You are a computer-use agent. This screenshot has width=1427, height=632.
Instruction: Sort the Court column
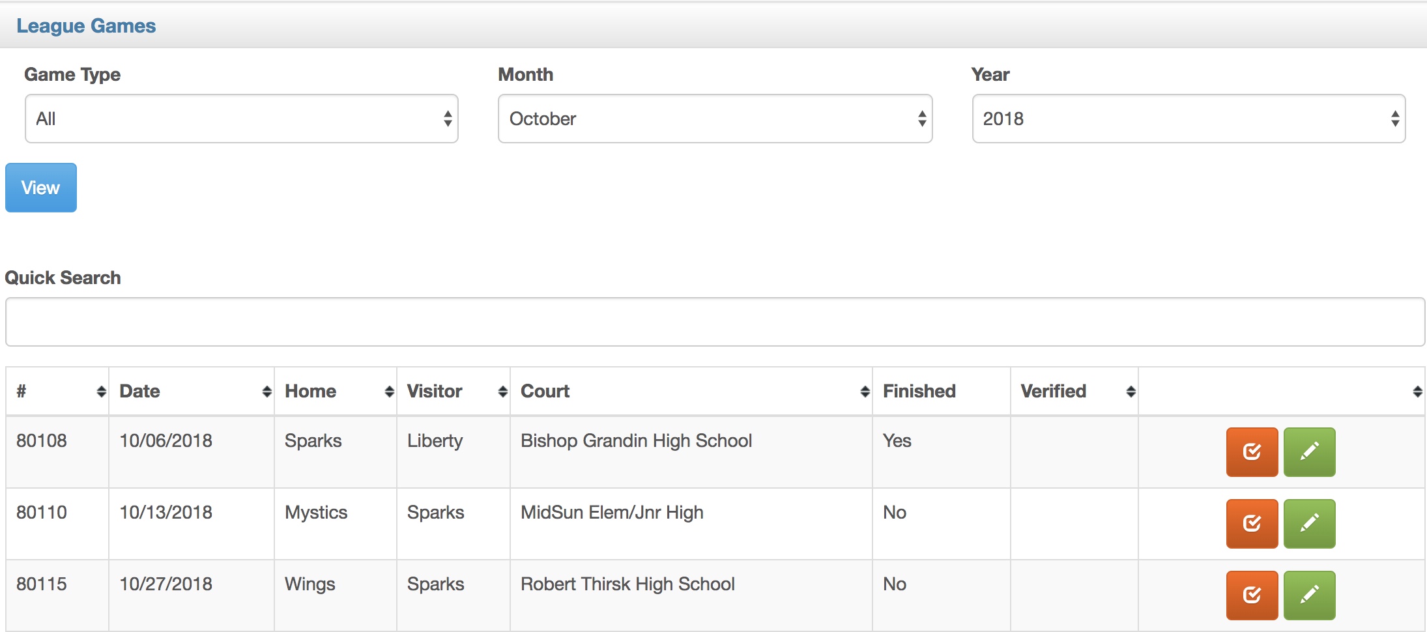click(865, 392)
